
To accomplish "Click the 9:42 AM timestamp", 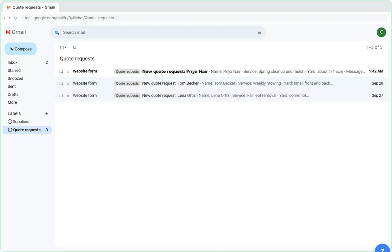I will pyautogui.click(x=376, y=71).
